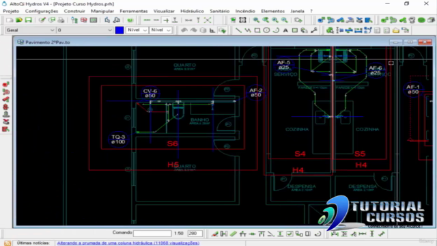Select the Text 'A' tool

pos(285,30)
